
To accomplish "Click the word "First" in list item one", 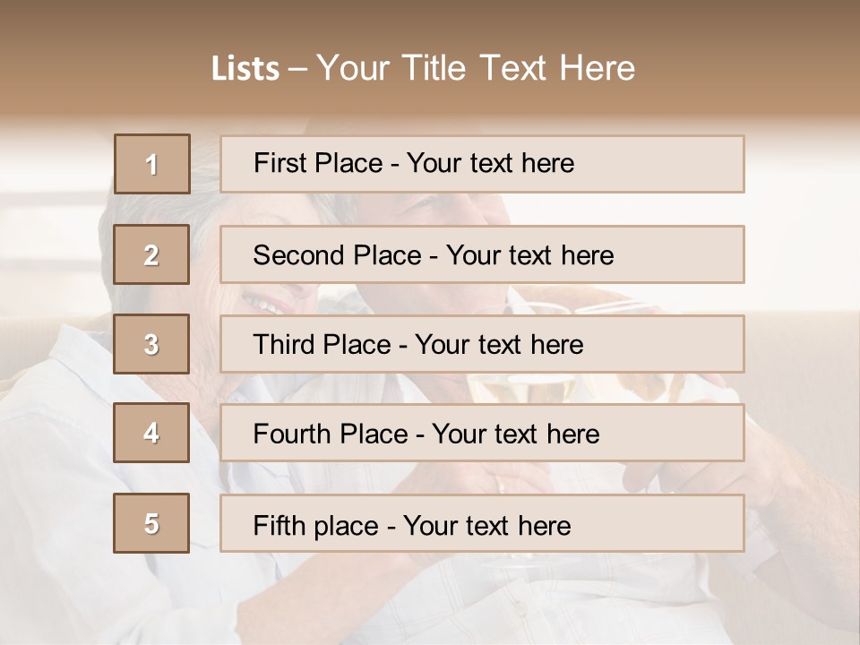I will [x=279, y=163].
